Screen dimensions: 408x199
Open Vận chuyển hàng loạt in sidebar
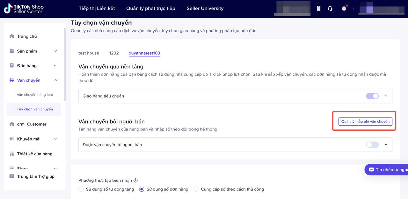pos(35,95)
